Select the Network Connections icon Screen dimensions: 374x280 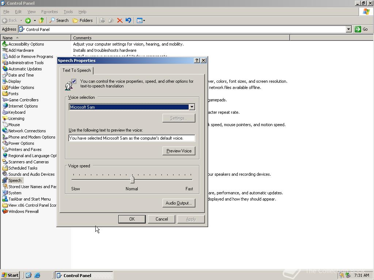pos(5,131)
